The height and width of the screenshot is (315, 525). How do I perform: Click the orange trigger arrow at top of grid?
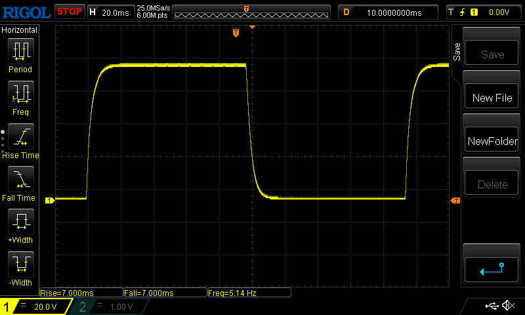point(252,27)
